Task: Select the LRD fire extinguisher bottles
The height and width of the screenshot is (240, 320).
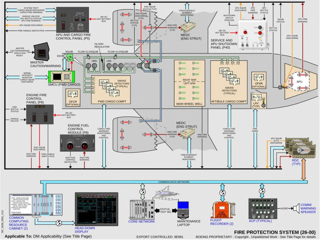Action: click(x=115, y=65)
